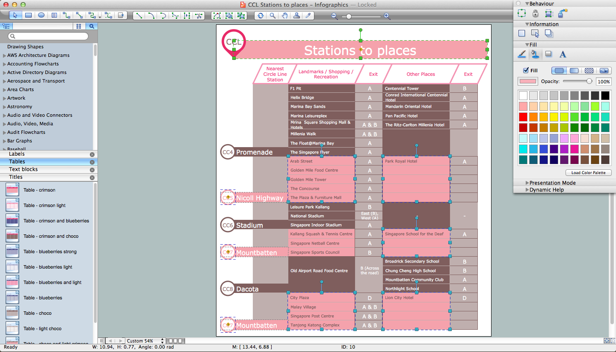Select image fill type button

pyautogui.click(x=604, y=71)
